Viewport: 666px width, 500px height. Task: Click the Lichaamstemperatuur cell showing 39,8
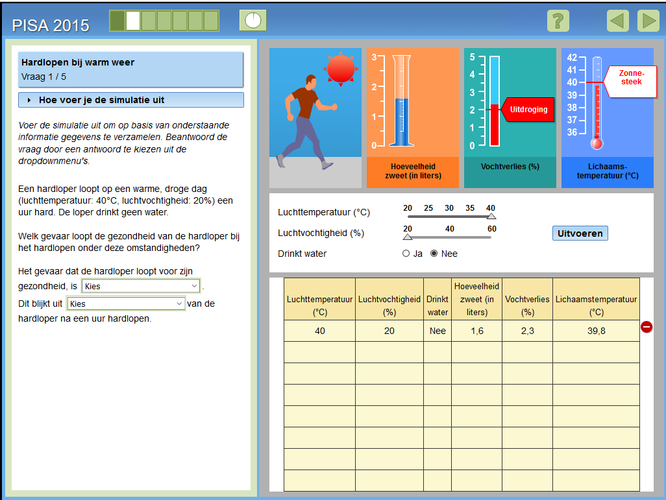point(596,331)
